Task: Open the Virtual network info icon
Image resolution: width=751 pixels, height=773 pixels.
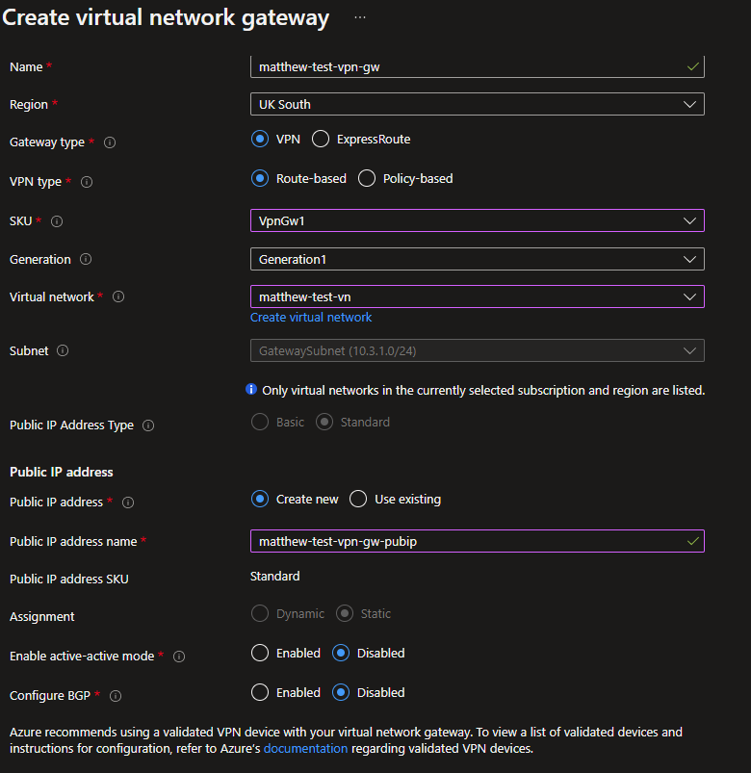Action: [118, 296]
